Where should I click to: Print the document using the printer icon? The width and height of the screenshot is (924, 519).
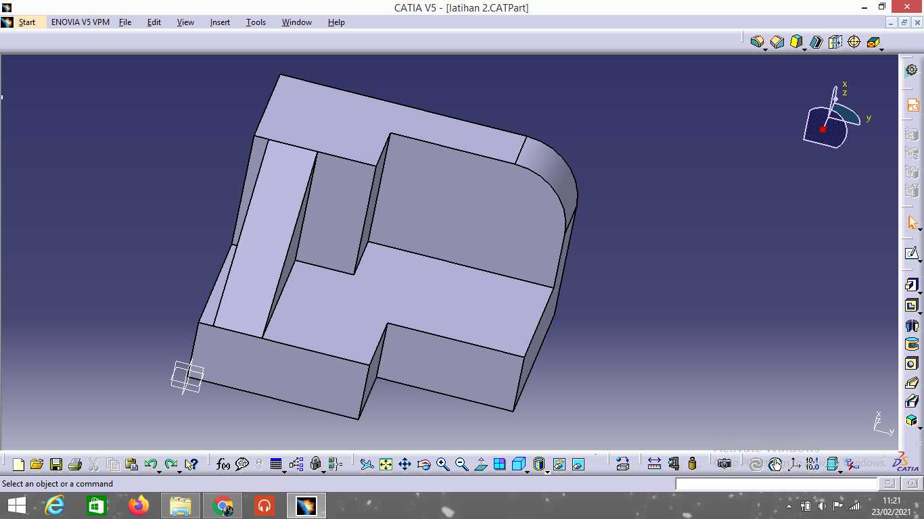[75, 464]
